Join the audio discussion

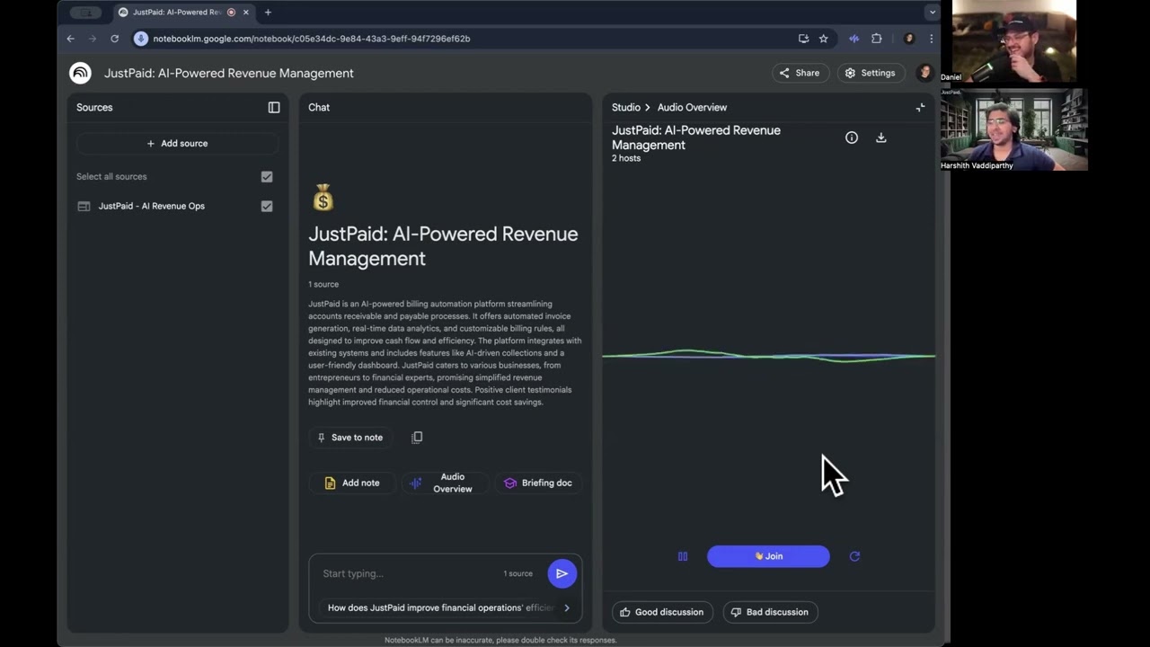(x=768, y=556)
